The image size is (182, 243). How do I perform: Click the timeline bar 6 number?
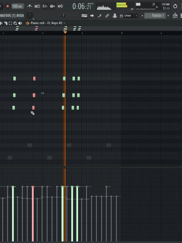click(161, 33)
